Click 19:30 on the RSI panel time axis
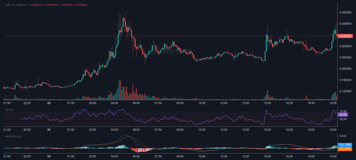Image resolution: width=356 pixels, height=160 pixels. coord(333,129)
